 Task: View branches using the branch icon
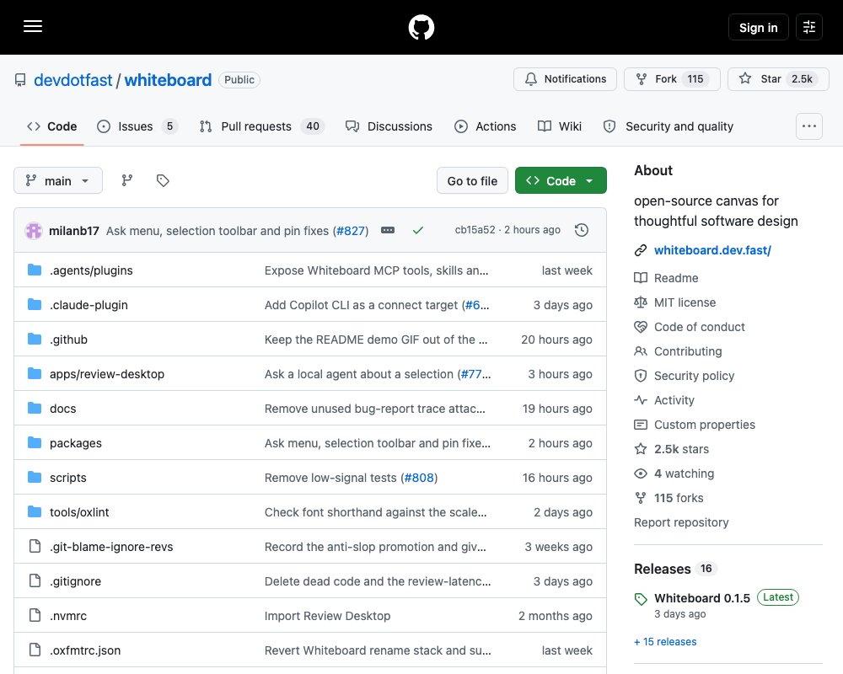[127, 180]
